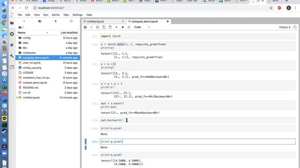The image size is (300, 168).
Task: Select the README.md file
Action: click(48, 87)
